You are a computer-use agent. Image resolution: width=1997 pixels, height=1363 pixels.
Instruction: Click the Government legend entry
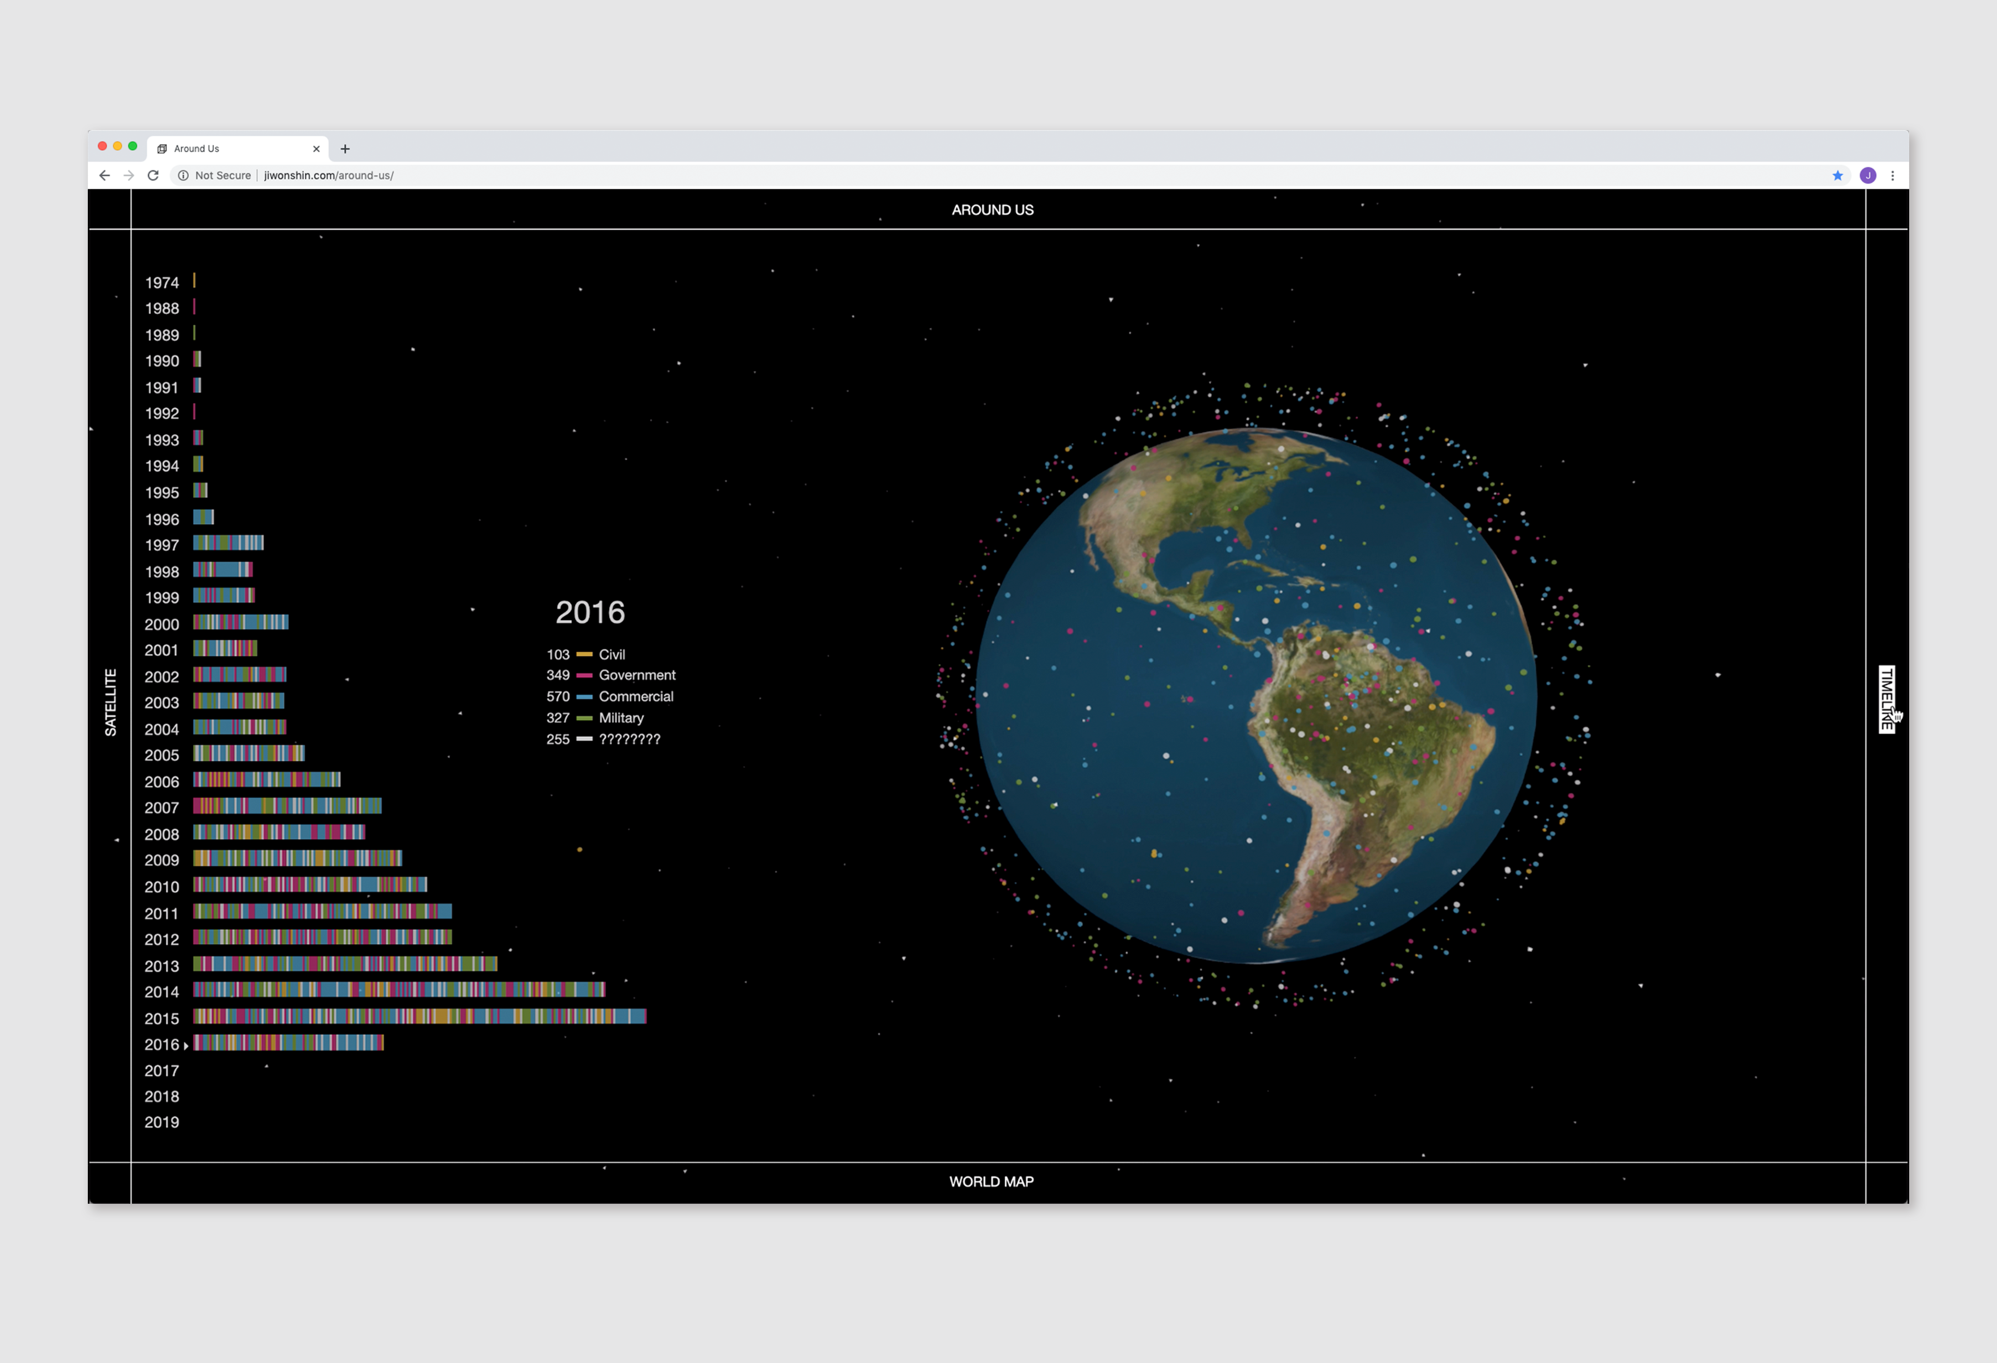coord(637,675)
